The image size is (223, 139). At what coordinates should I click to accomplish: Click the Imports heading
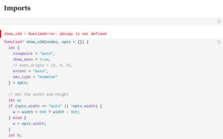pos(17,8)
